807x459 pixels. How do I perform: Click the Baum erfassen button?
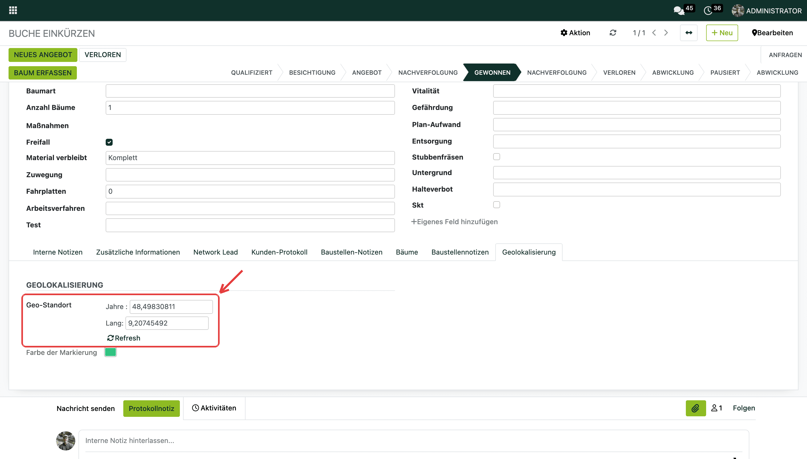(x=42, y=73)
